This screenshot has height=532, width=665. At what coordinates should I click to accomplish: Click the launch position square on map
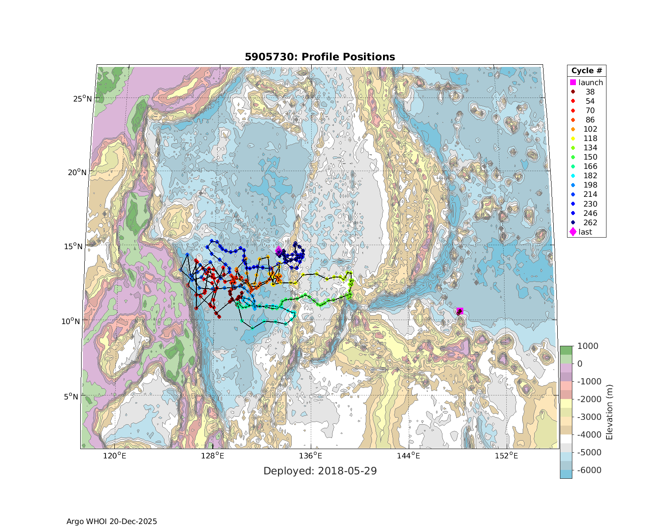[x=460, y=311]
